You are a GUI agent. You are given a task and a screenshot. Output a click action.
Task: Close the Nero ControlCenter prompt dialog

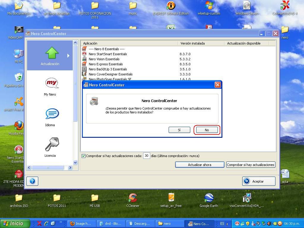click(x=218, y=85)
